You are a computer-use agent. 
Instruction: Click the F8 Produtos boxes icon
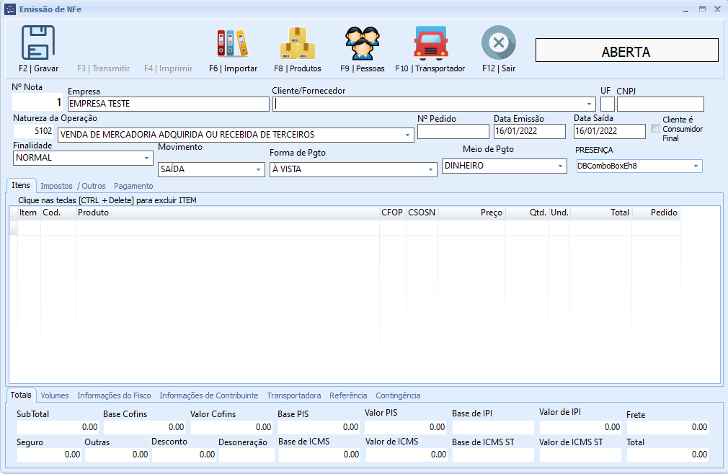coord(297,43)
